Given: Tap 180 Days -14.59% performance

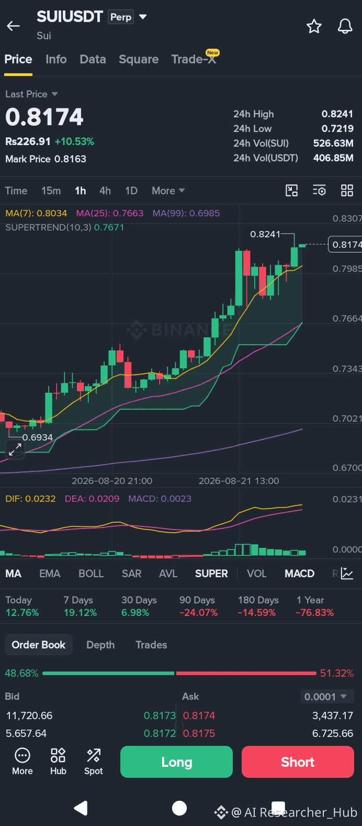Looking at the screenshot, I should point(258,606).
